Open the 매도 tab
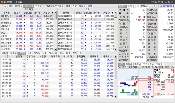Screen dimensions: 175x103 68,53
